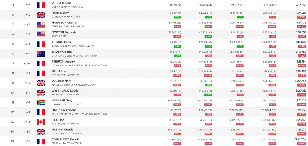The image size is (308, 146).
Task: Click rider name HATTON Charlie
Action: point(63,130)
